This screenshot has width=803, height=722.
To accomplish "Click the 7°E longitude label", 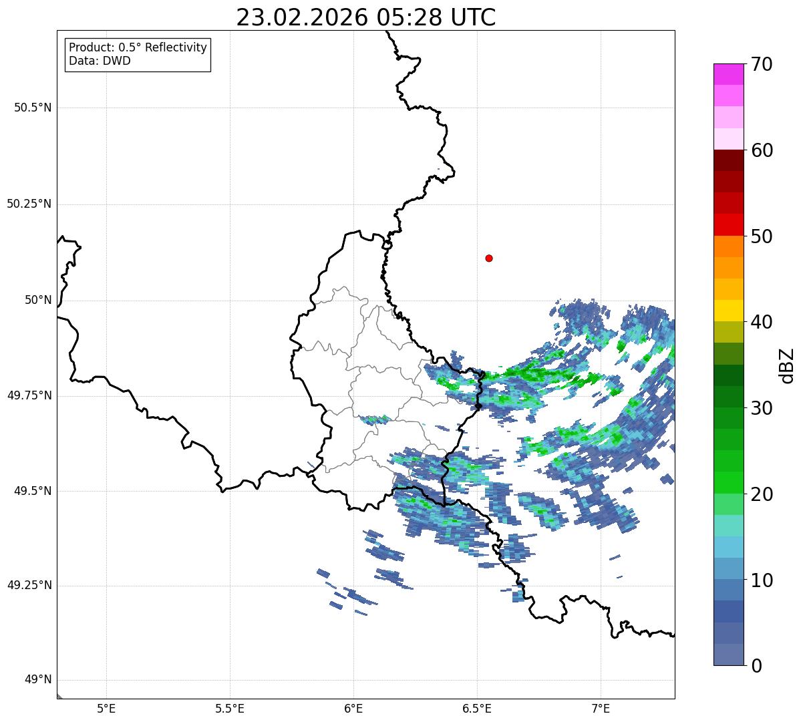I will [x=601, y=708].
